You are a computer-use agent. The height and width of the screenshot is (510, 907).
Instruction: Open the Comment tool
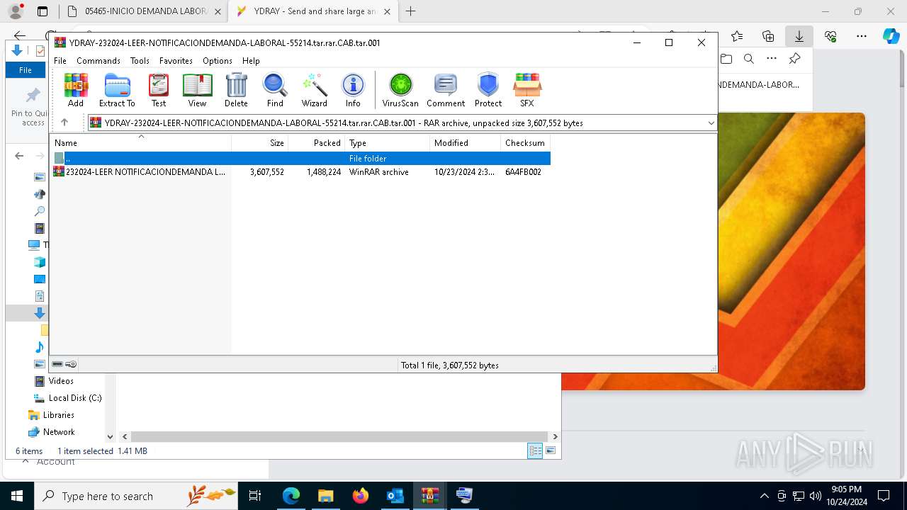(x=446, y=90)
